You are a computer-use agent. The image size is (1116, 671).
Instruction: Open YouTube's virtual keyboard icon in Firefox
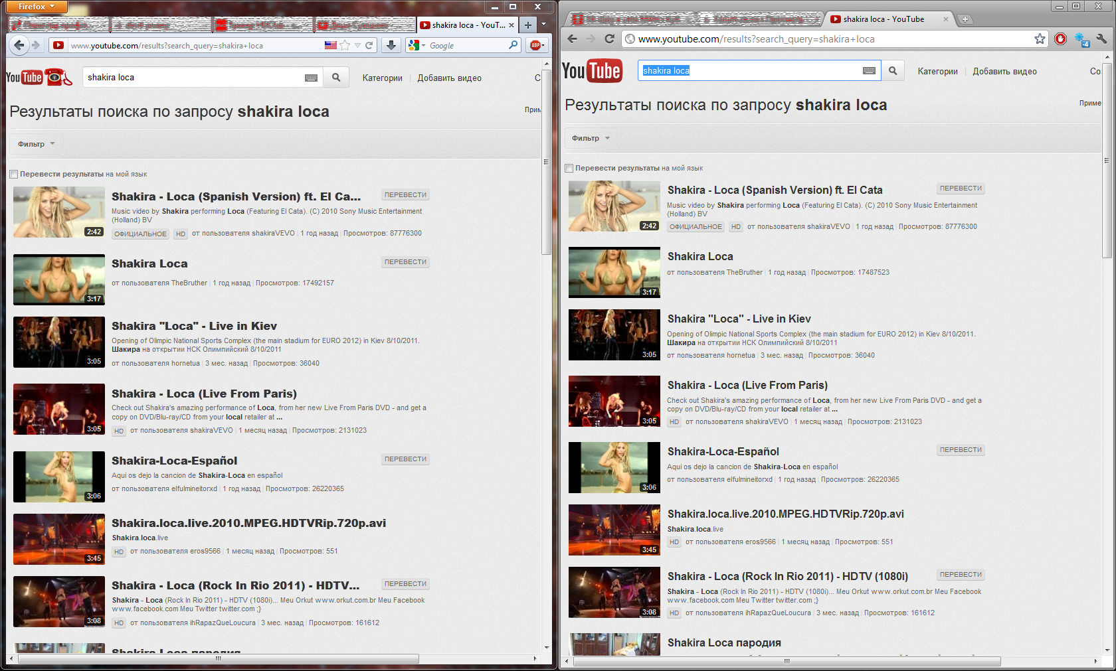311,78
